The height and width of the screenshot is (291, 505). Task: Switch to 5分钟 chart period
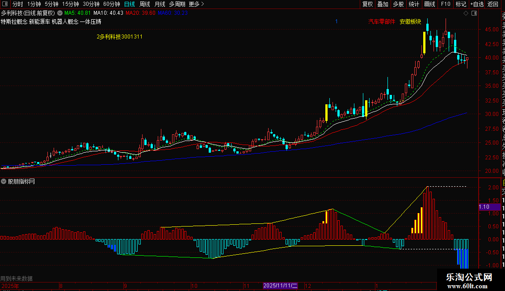tap(51, 4)
